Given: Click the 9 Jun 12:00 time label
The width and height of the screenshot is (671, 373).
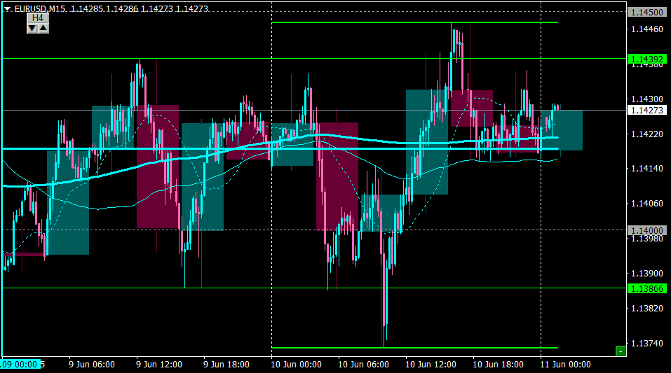Looking at the screenshot, I should pos(159,365).
